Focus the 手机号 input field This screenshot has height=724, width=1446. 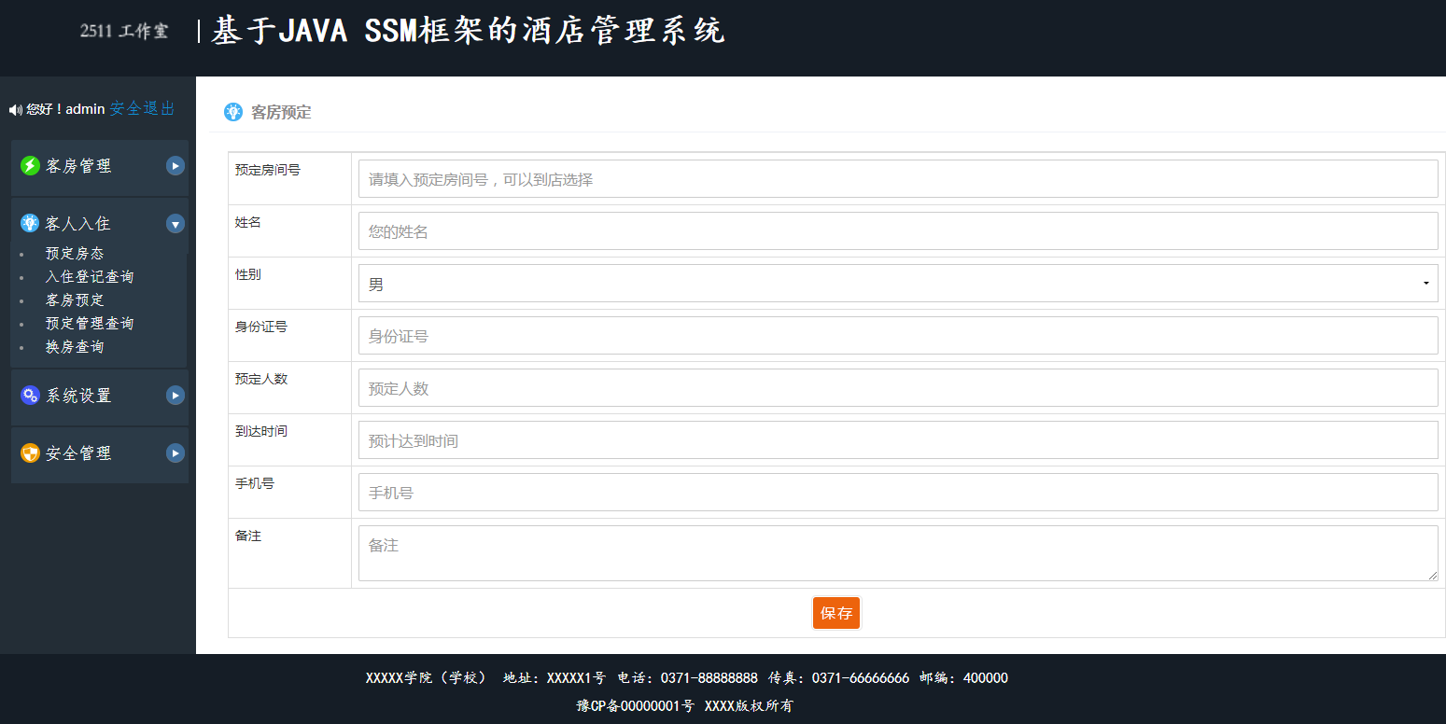(898, 493)
